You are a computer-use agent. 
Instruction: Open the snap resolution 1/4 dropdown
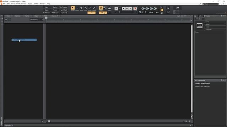[x=92, y=13]
